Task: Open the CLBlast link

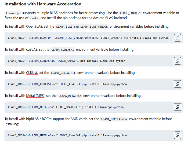Action: point(31,73)
